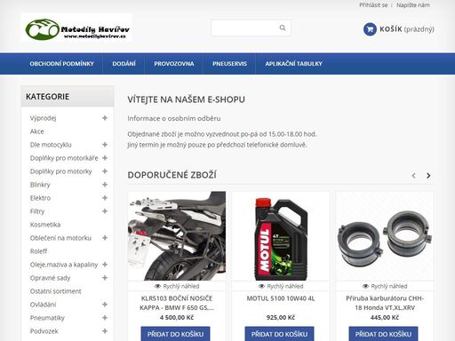The width and height of the screenshot is (455, 341).
Task: Expand the Elektro category
Action: click(105, 198)
